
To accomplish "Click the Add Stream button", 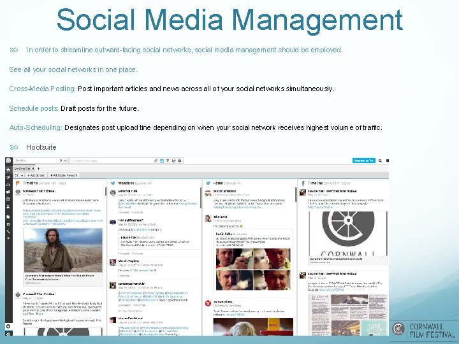I will click(x=36, y=175).
